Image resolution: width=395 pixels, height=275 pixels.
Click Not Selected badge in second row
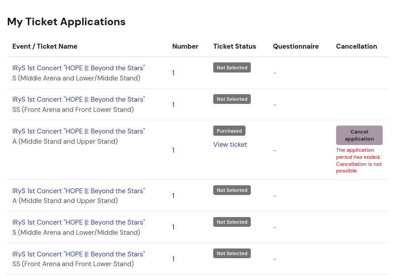[232, 99]
